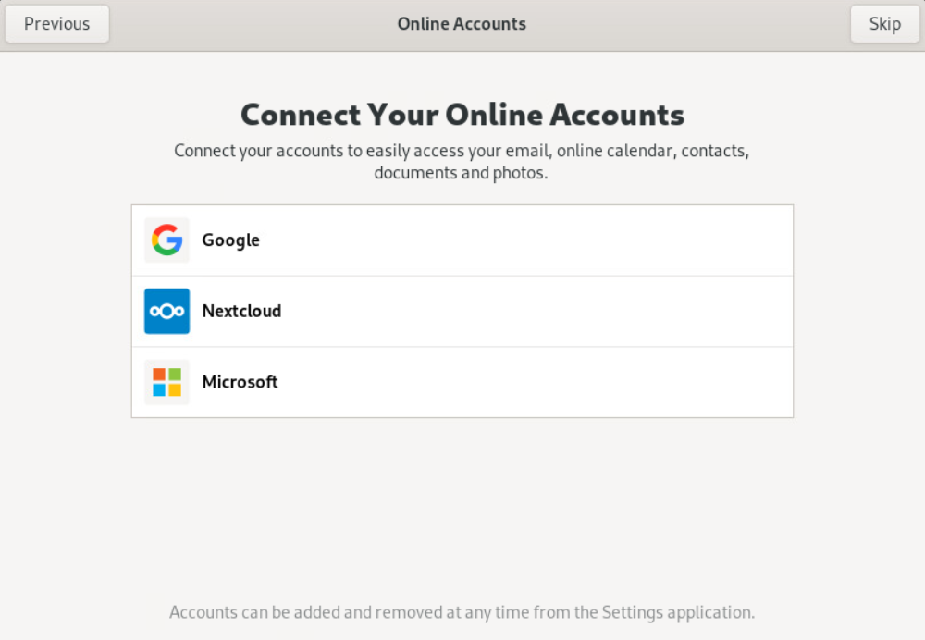Image resolution: width=925 pixels, height=640 pixels.
Task: Click the "Online Accounts" header bar title
Action: pos(462,24)
